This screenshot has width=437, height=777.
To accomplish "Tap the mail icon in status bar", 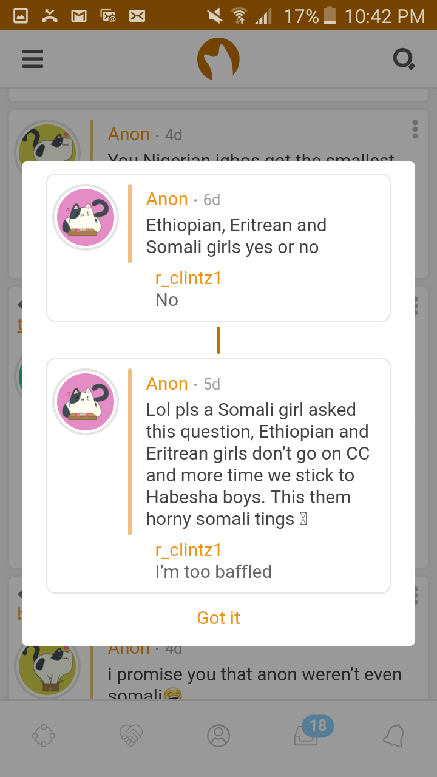I will click(x=79, y=16).
